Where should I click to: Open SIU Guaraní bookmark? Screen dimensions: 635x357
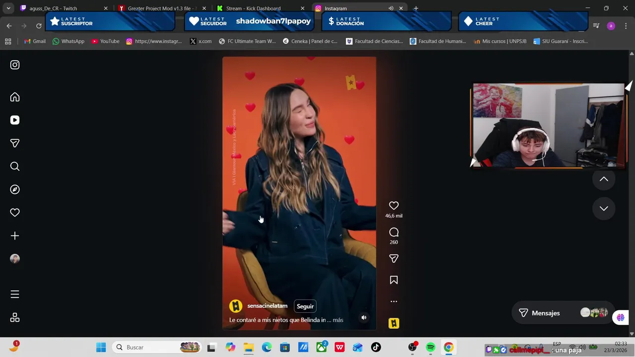tap(561, 41)
